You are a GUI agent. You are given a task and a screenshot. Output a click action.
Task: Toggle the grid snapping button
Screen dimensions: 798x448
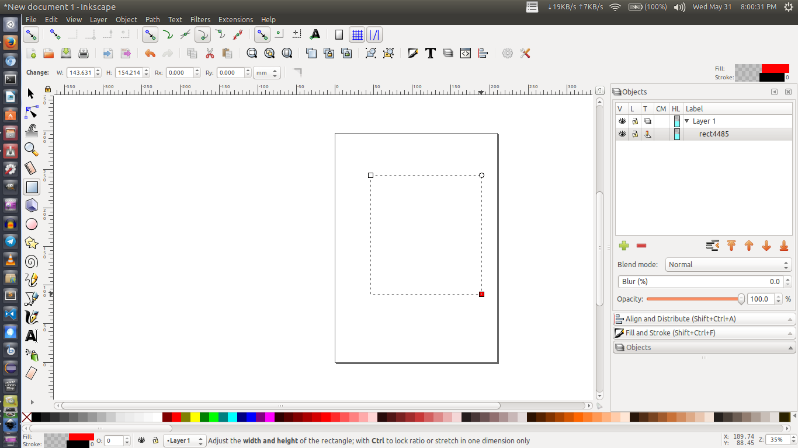[357, 34]
